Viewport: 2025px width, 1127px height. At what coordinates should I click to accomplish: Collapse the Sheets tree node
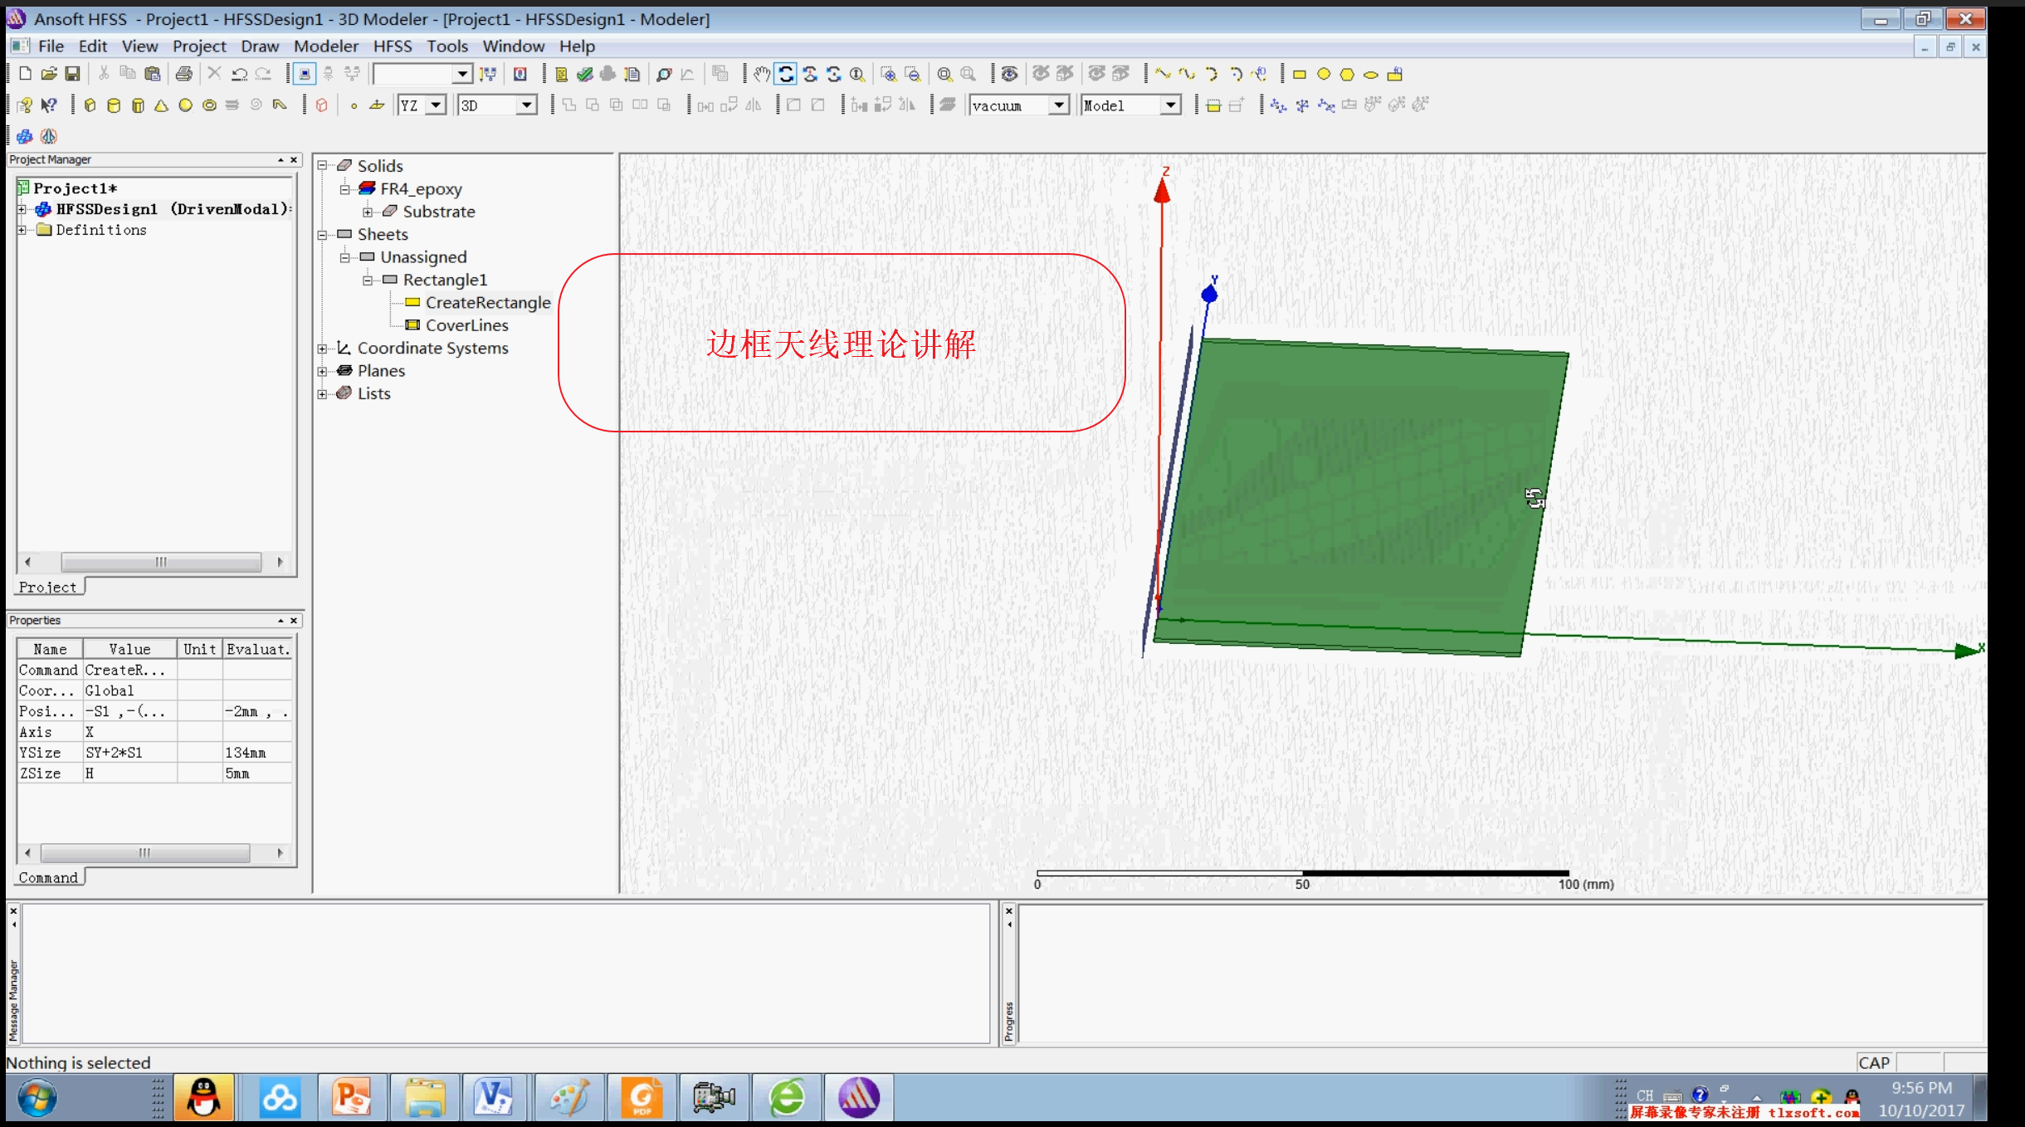(x=323, y=235)
